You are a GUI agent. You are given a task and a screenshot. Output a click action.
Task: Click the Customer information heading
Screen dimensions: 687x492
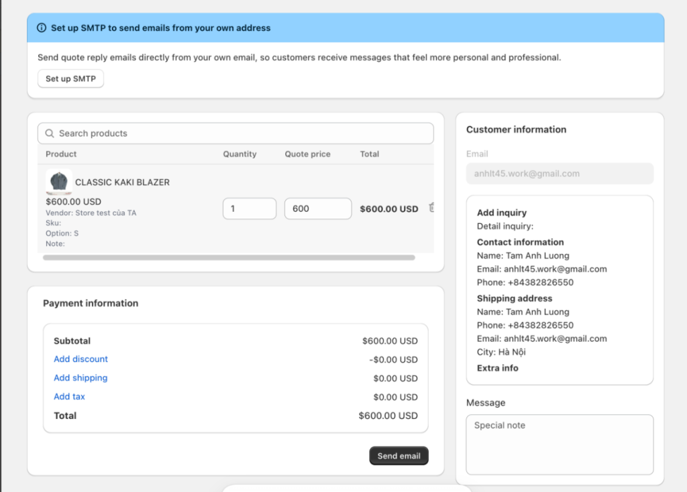click(516, 129)
